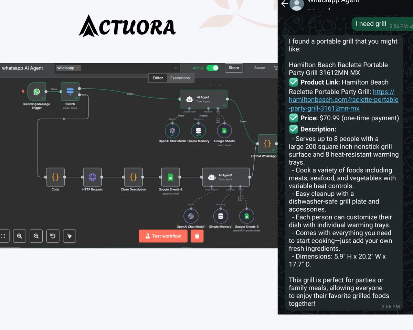Open the Google Sheets read node
This screenshot has height=330, width=413.
pos(224,131)
